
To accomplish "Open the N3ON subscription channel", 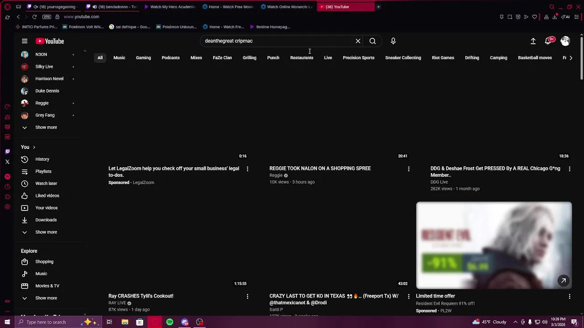I will click(47, 54).
